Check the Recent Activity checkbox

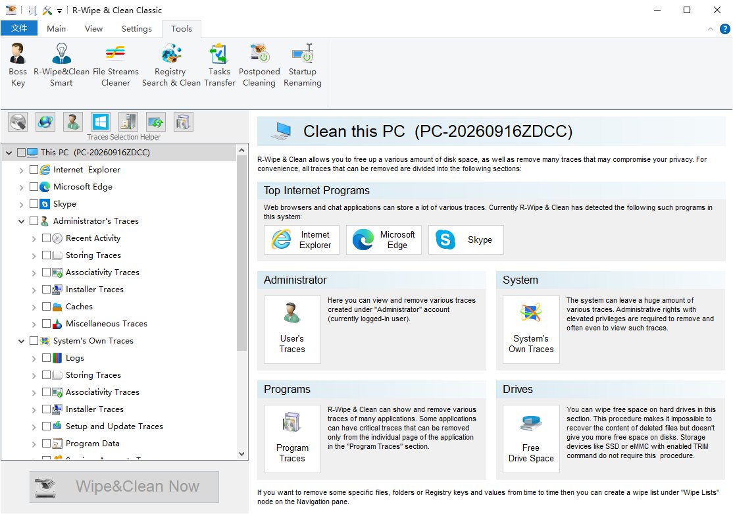coord(46,238)
